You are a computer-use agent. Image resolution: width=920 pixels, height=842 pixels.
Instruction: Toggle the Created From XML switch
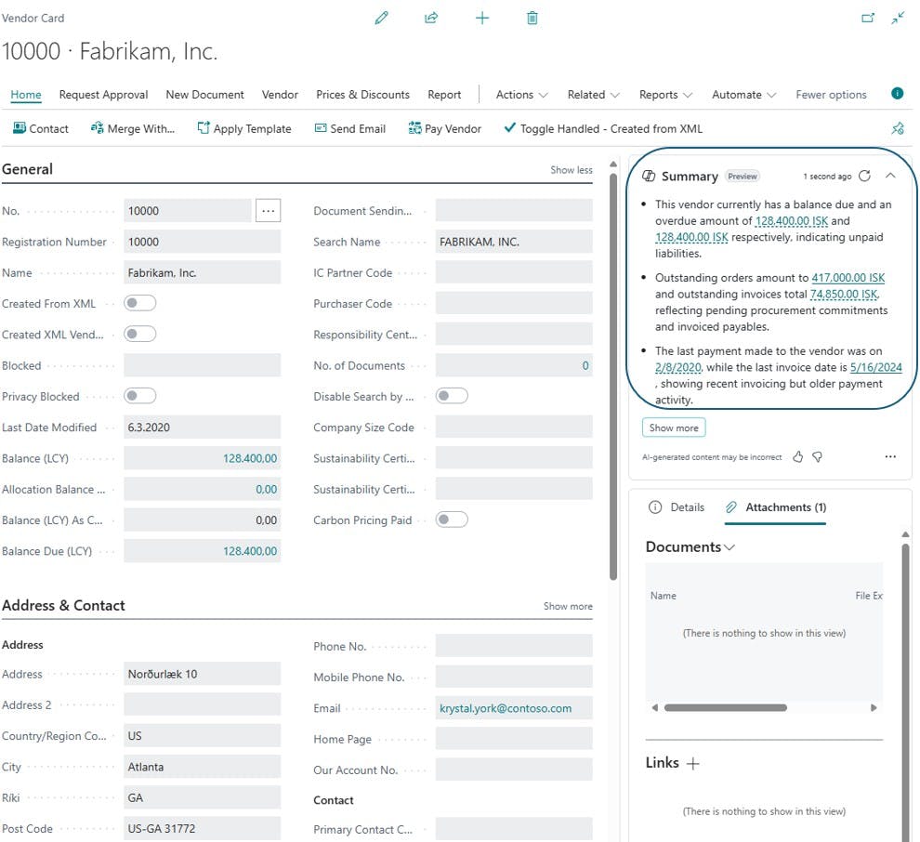(x=140, y=303)
